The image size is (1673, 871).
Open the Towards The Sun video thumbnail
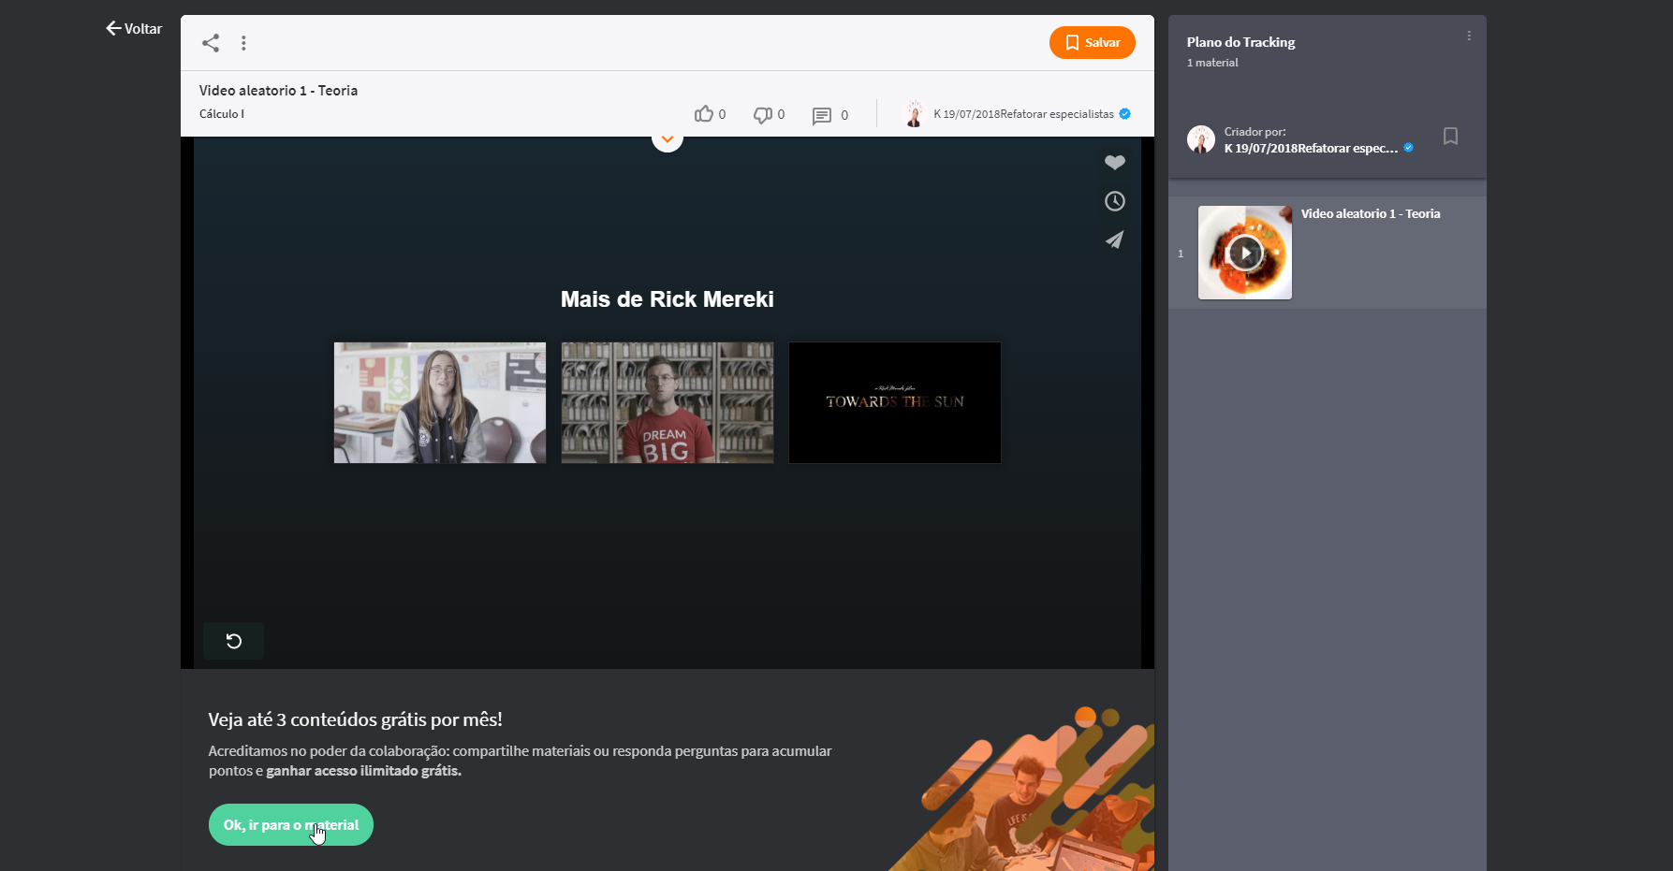895,402
